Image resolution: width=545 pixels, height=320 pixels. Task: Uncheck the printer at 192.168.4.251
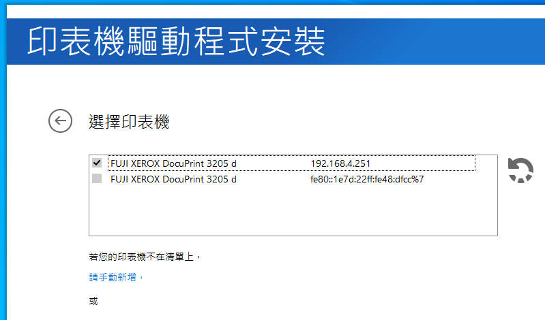(97, 163)
